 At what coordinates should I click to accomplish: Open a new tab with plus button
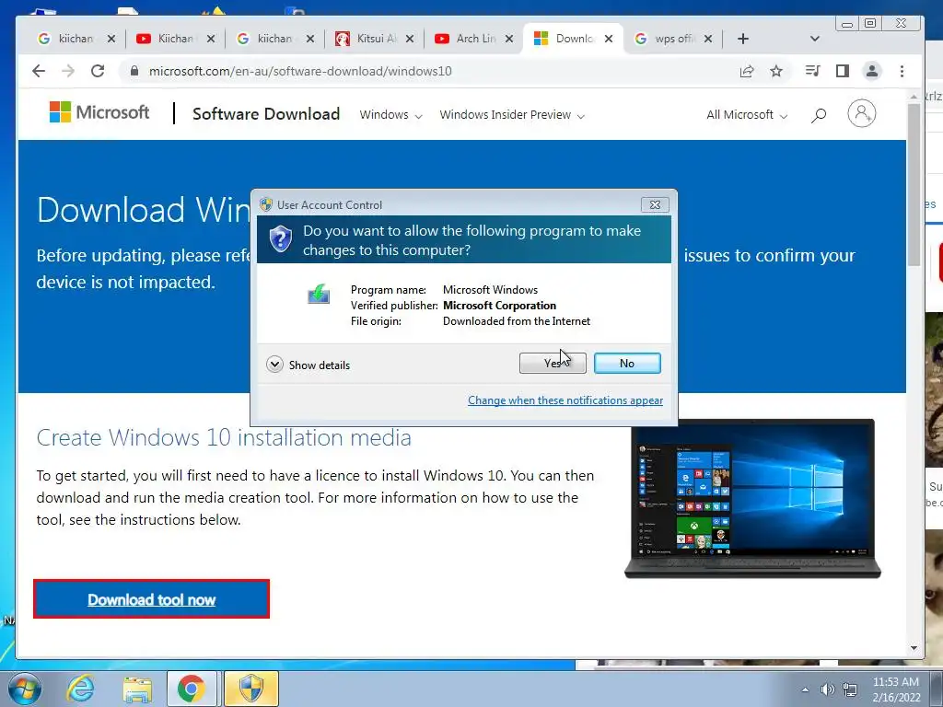tap(743, 39)
